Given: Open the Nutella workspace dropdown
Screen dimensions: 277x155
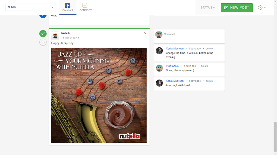Looking at the screenshot, I should [31, 7].
